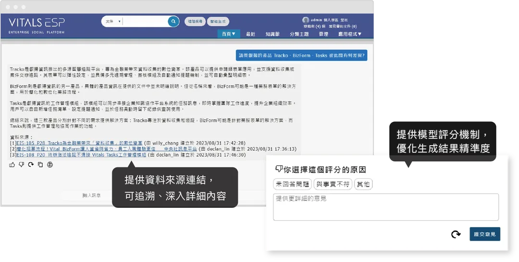519x262 pixels.
Task: Select the 其他 reason chip
Action: tap(363, 184)
